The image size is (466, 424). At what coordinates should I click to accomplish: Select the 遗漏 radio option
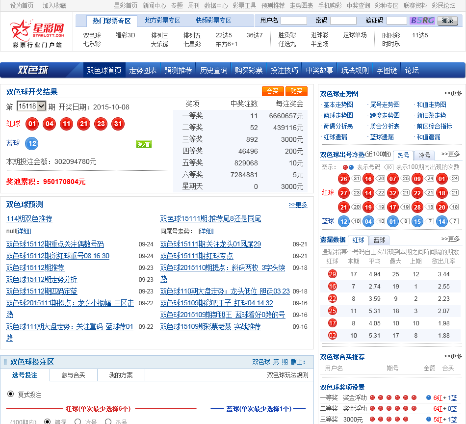47,421
